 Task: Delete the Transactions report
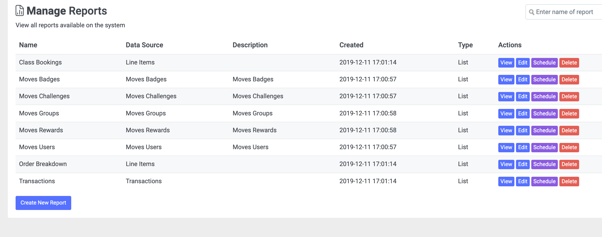(569, 181)
